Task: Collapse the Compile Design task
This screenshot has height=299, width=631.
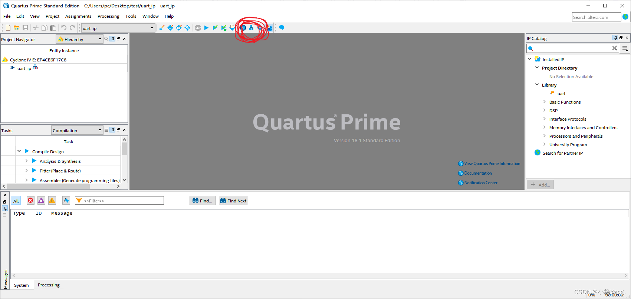Action: tap(19, 151)
